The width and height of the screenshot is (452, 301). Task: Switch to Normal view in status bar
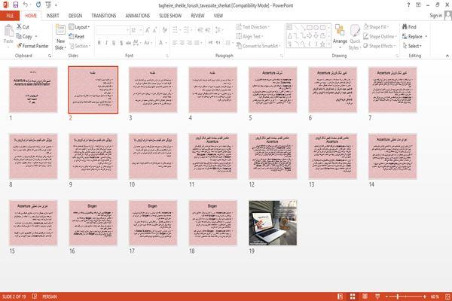click(x=341, y=296)
